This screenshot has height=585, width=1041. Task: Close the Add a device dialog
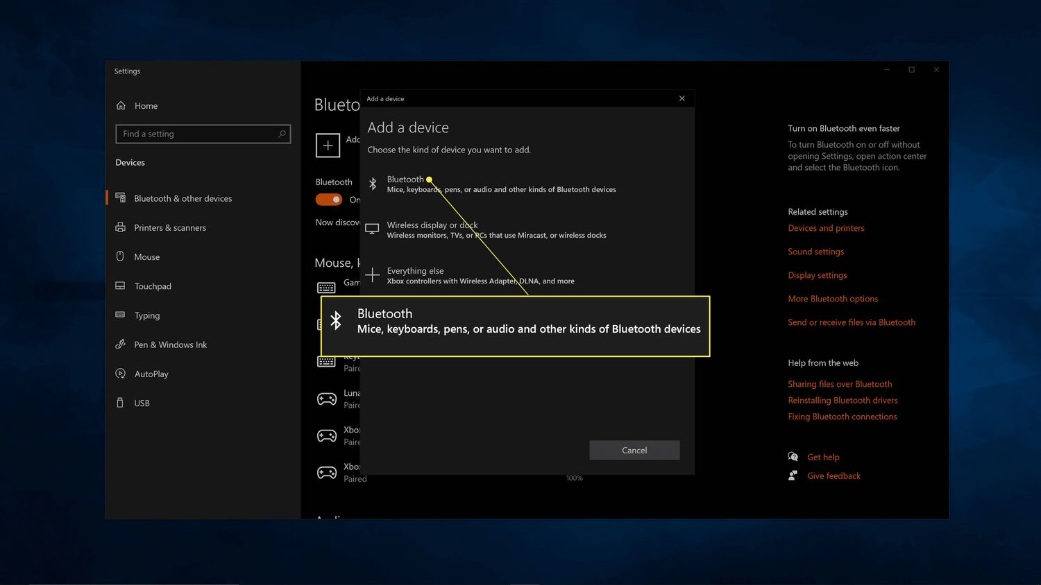[x=682, y=98]
